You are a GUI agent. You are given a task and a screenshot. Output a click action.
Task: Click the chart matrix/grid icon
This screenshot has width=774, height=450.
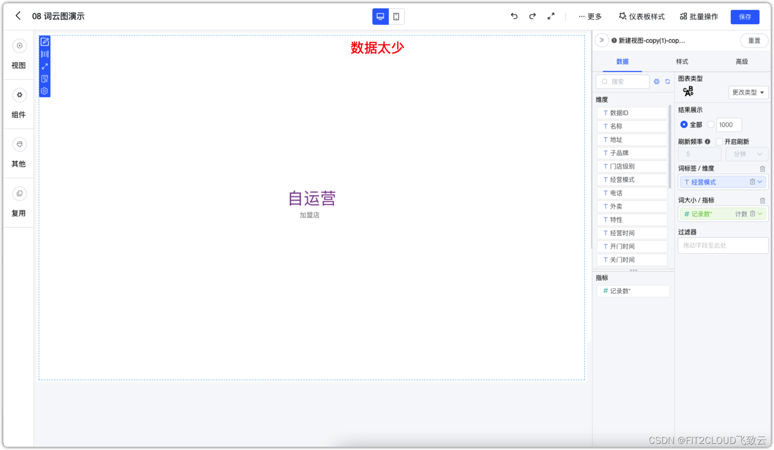(45, 54)
